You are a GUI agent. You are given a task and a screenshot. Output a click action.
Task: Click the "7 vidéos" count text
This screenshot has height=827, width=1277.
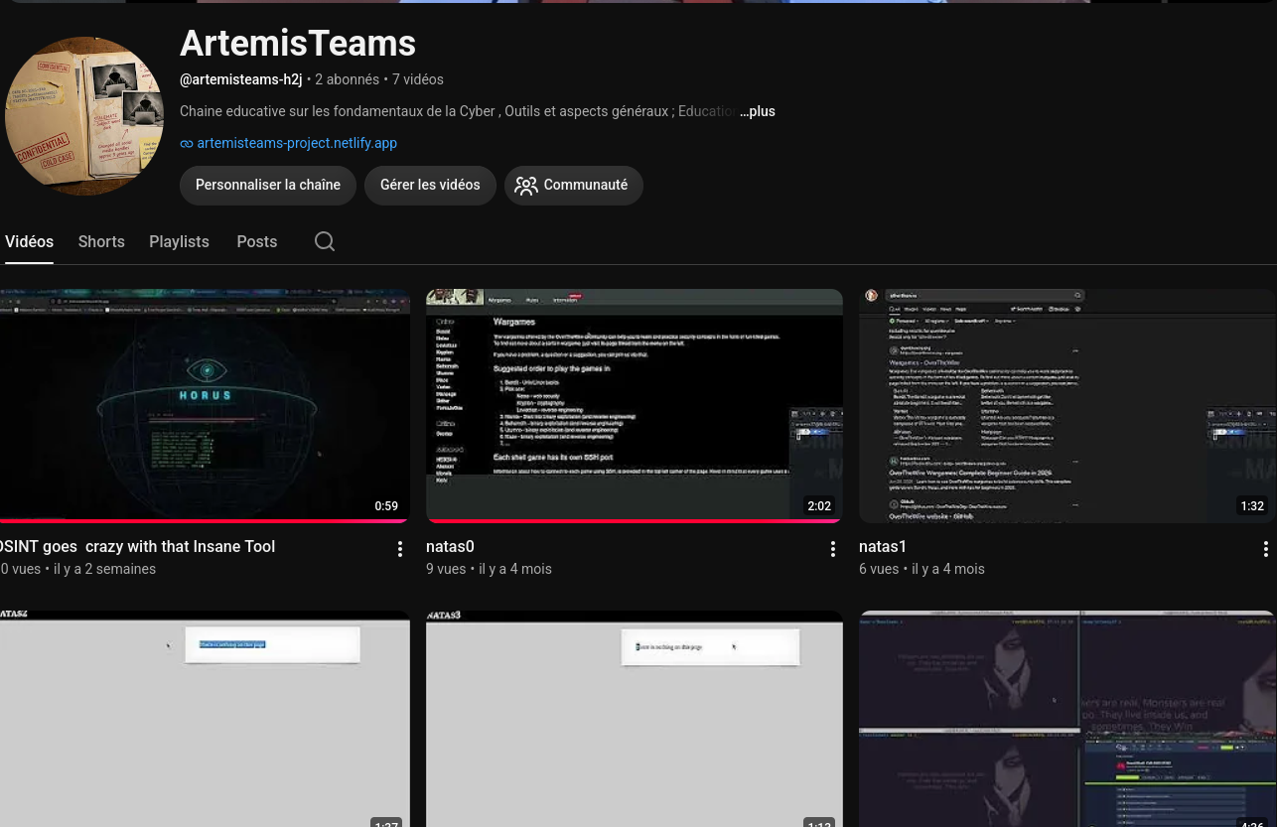pyautogui.click(x=418, y=79)
